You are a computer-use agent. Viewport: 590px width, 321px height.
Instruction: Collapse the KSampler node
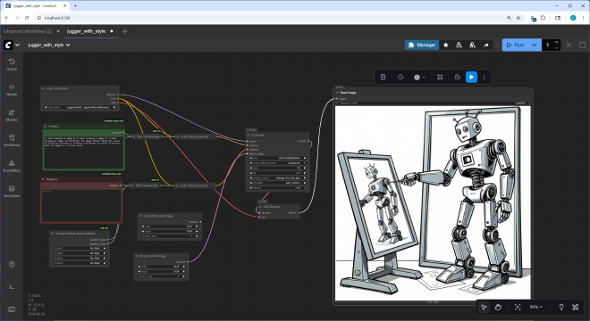click(249, 136)
